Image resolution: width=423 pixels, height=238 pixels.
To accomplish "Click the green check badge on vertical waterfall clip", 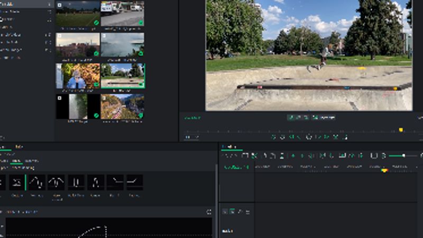I will (96, 115).
